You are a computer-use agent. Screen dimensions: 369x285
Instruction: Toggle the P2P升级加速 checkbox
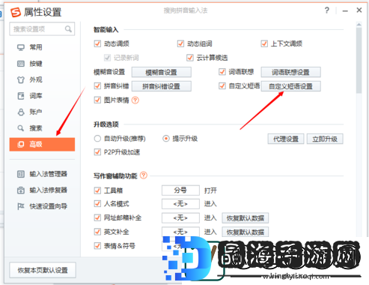97,152
